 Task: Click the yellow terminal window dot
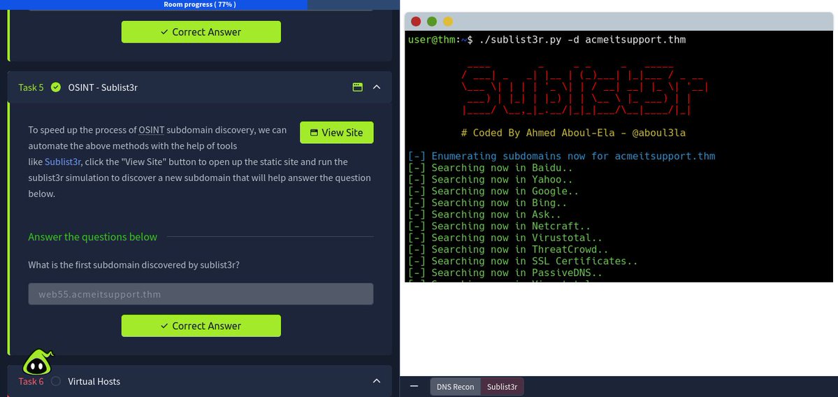[x=448, y=22]
